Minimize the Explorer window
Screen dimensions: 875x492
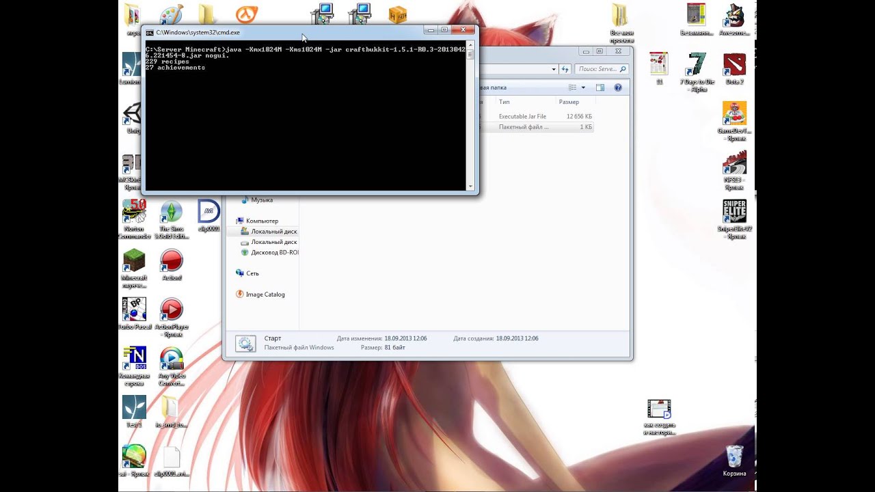586,51
